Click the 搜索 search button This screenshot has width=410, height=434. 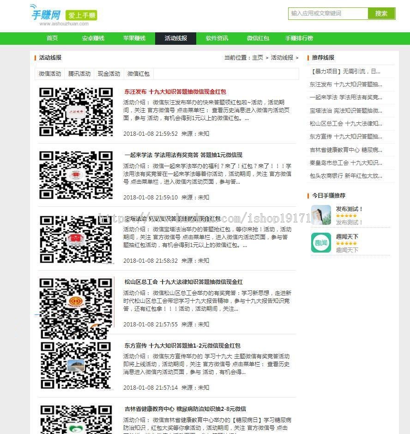click(x=382, y=14)
